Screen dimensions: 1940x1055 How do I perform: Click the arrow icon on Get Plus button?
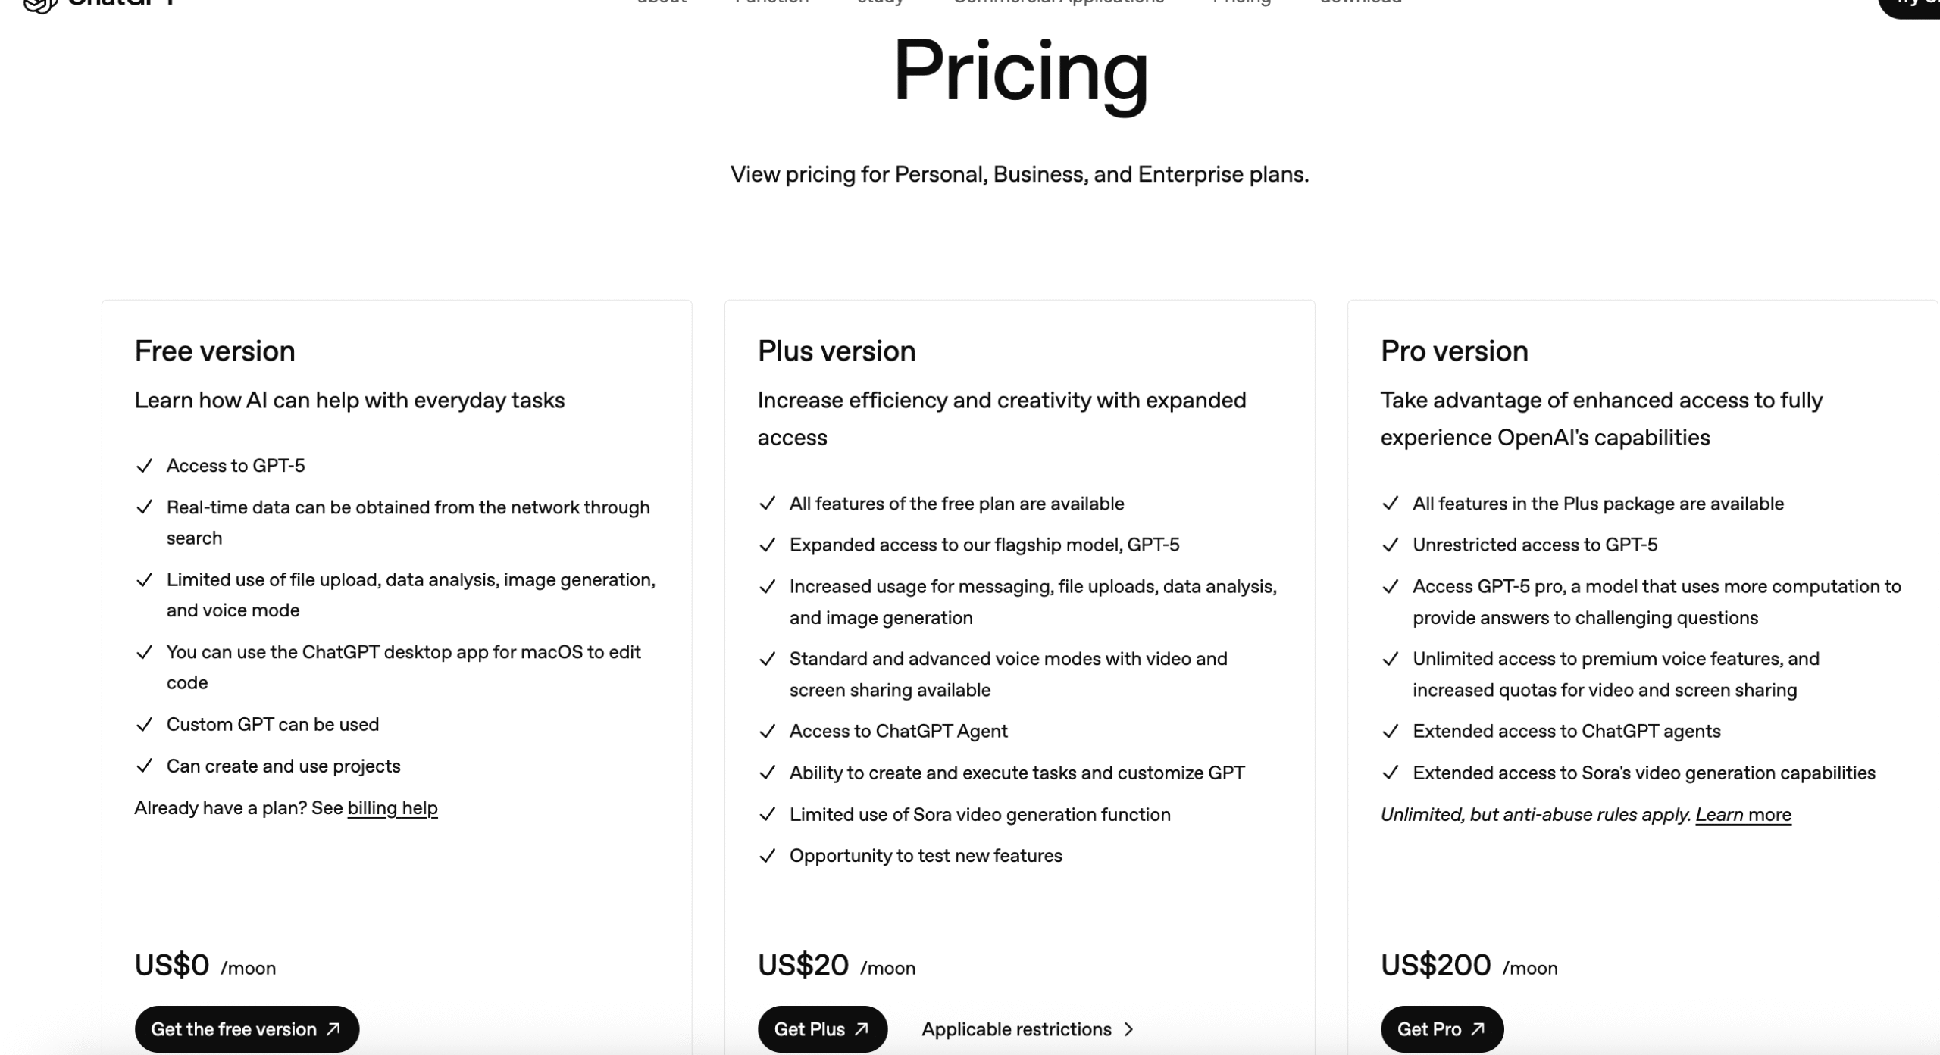pyautogui.click(x=862, y=1028)
